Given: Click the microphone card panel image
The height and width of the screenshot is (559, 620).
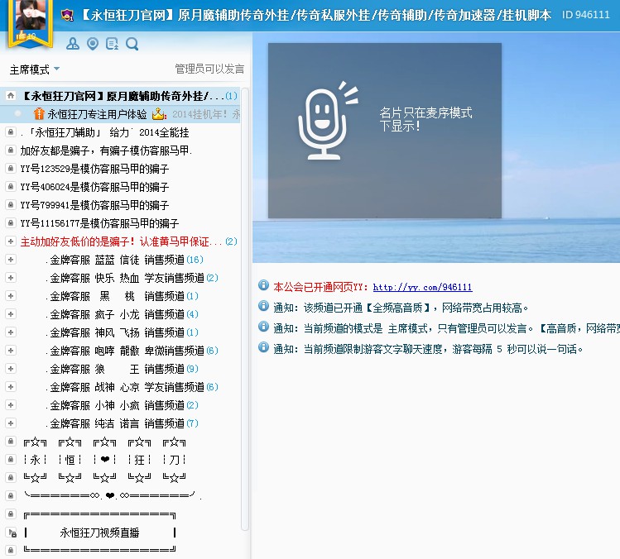Looking at the screenshot, I should tap(385, 131).
